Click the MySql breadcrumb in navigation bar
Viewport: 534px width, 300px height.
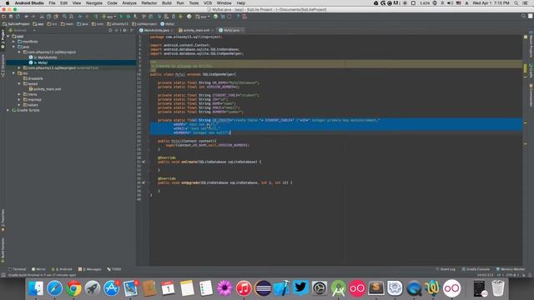click(x=167, y=24)
